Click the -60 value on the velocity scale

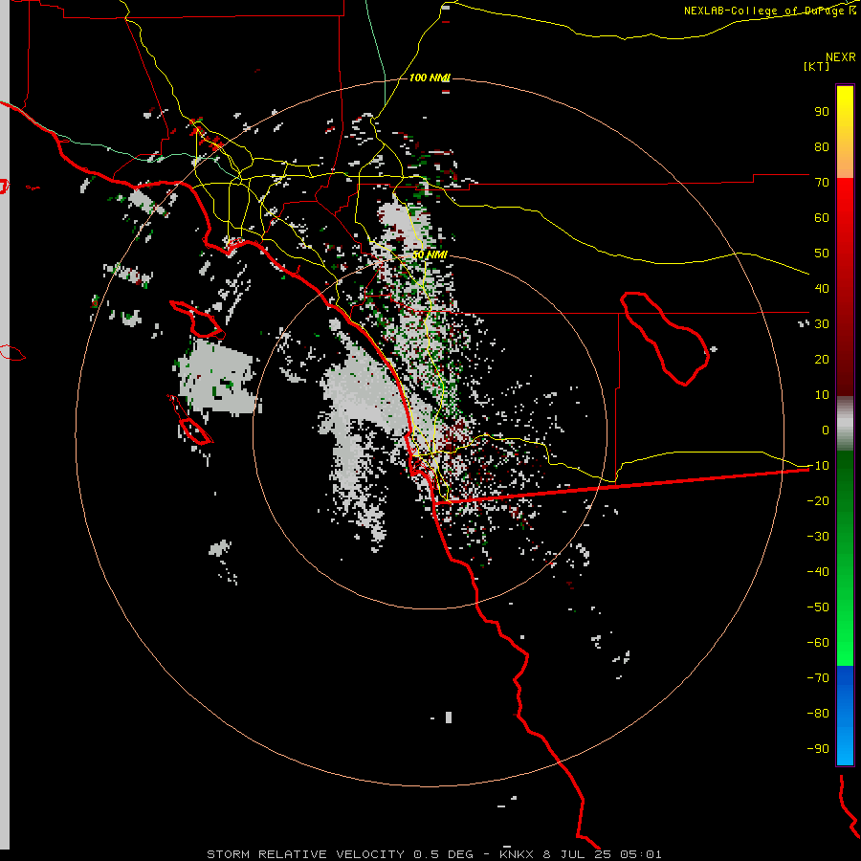coord(818,643)
